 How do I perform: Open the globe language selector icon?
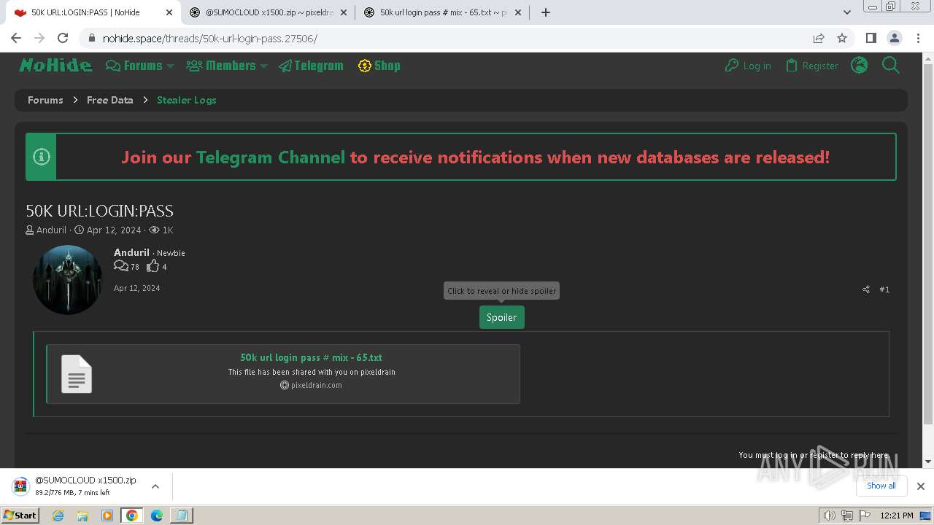point(860,66)
